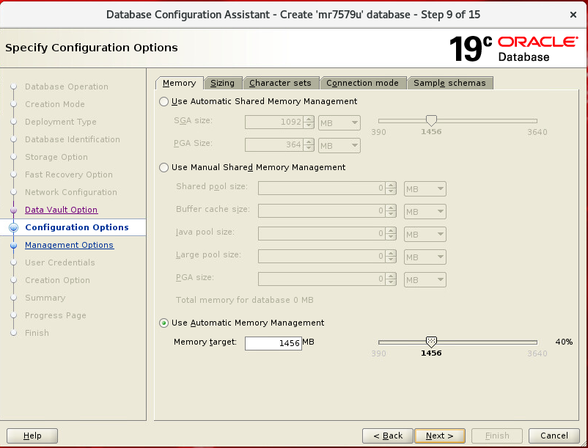This screenshot has height=448, width=588.
Task: Go to Data Vault Option step
Action: click(x=61, y=210)
